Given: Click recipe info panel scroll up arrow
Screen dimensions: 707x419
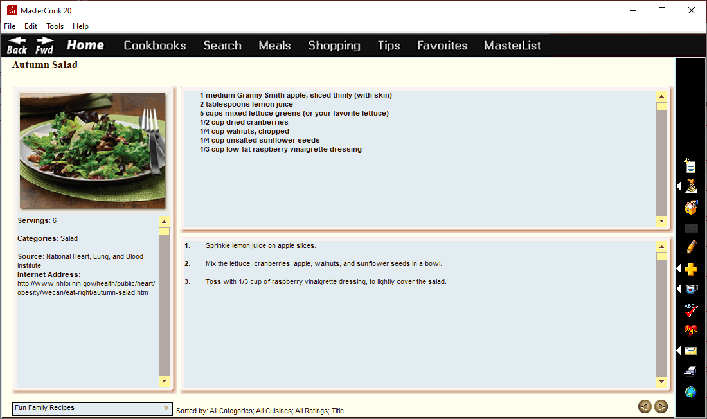Looking at the screenshot, I should tap(164, 222).
